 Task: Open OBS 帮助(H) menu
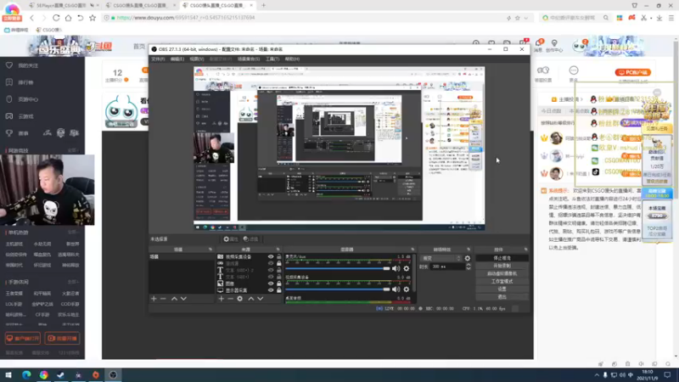[292, 59]
